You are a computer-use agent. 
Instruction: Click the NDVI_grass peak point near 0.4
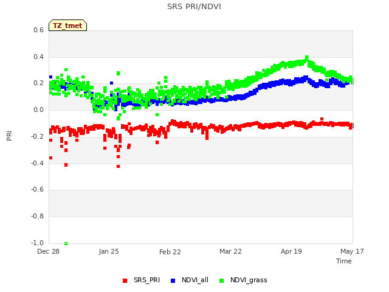point(306,57)
